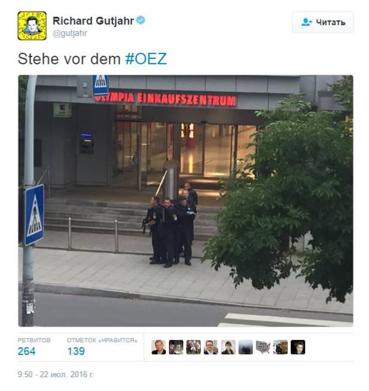
Task: Click the sixth liker avatar with dark cloud
Action: 246,347
